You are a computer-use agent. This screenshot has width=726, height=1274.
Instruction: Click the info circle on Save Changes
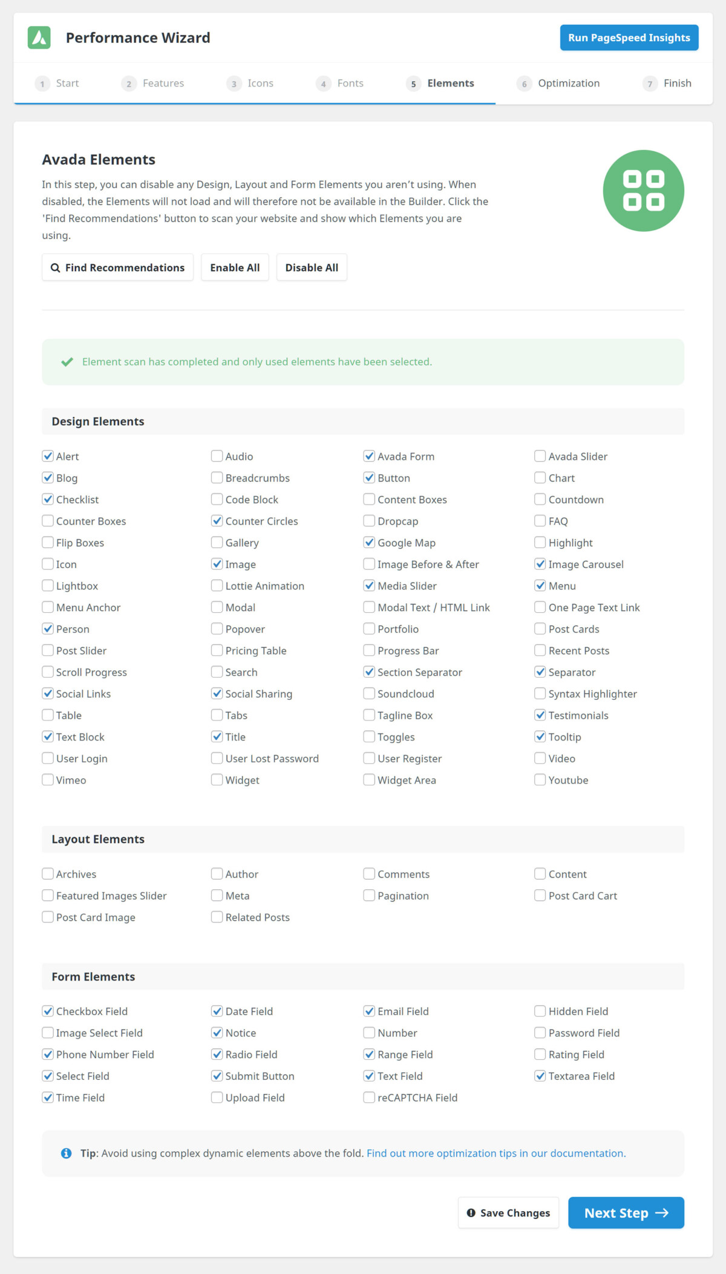pyautogui.click(x=471, y=1212)
